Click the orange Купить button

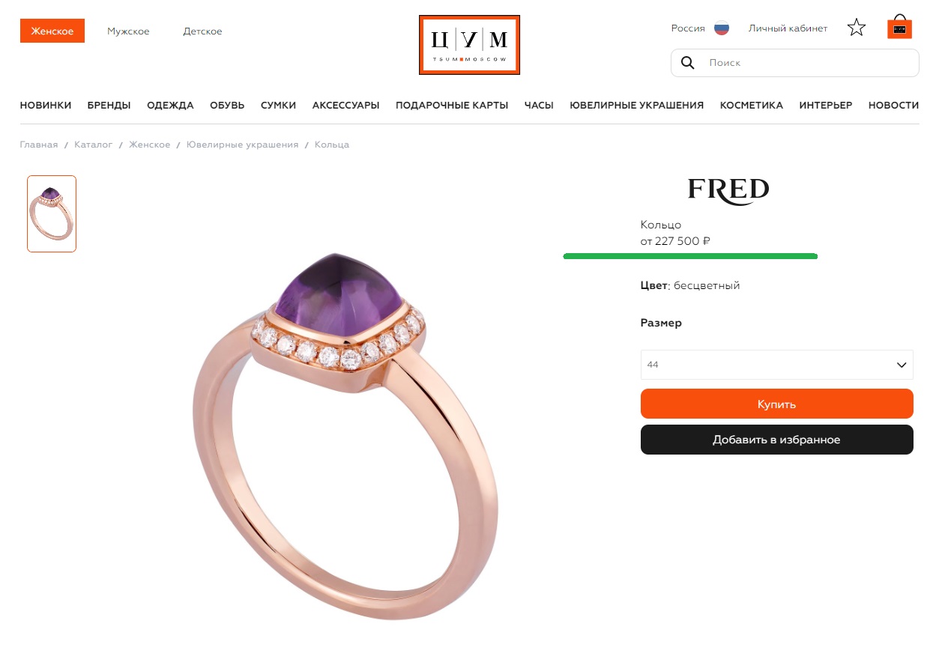pyautogui.click(x=776, y=404)
